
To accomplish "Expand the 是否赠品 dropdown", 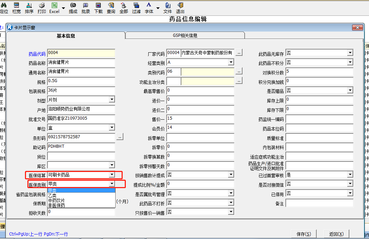I will tap(350, 90).
